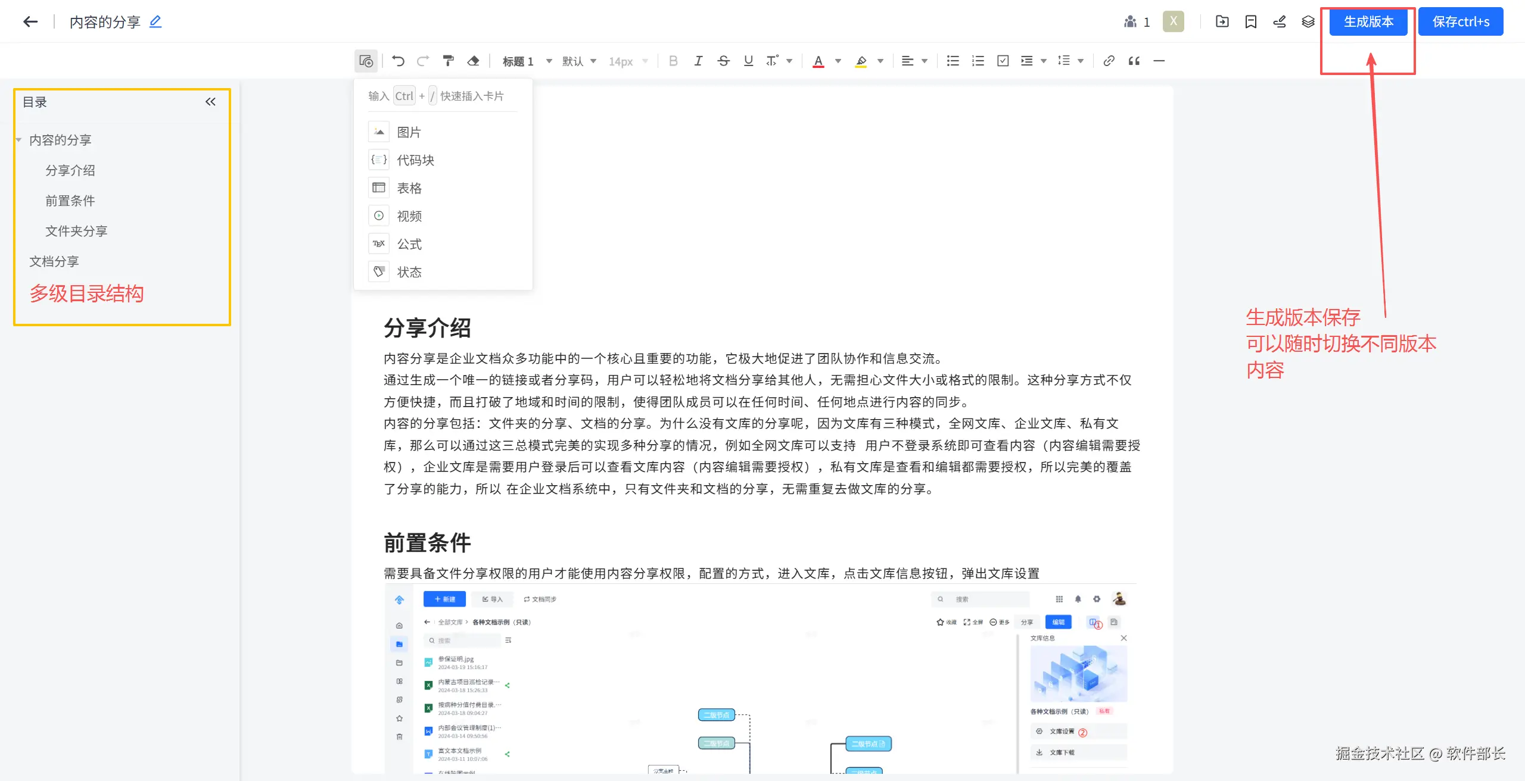Click the bookmark icon in header
Screen dimensions: 1525x781
tap(1250, 22)
